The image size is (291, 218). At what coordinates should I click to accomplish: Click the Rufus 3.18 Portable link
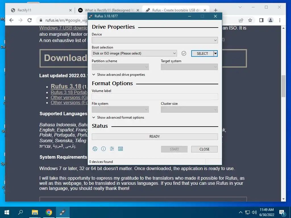(x=69, y=92)
